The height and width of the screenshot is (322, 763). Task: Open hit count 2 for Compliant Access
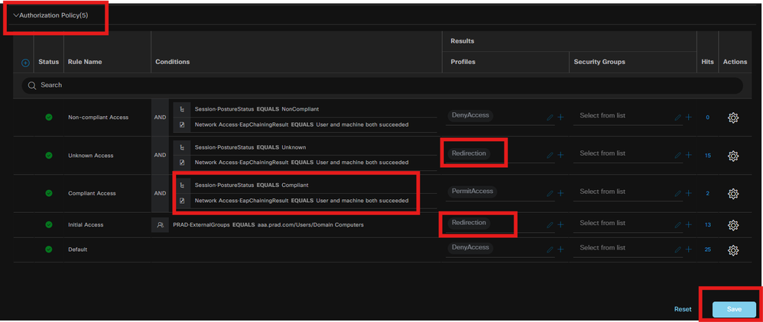point(707,193)
